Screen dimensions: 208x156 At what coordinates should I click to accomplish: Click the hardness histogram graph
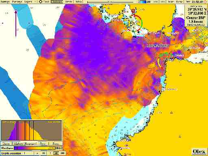(x=32, y=130)
